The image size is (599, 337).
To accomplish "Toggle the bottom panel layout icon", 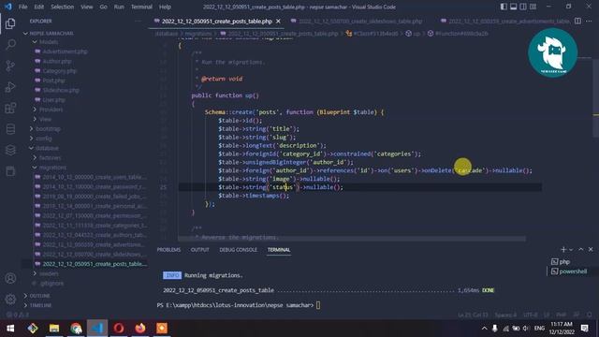I will 514,7.
